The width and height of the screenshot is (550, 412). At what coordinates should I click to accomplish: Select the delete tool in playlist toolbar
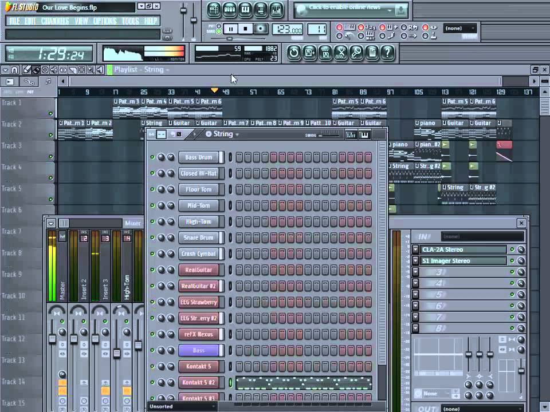(45, 70)
